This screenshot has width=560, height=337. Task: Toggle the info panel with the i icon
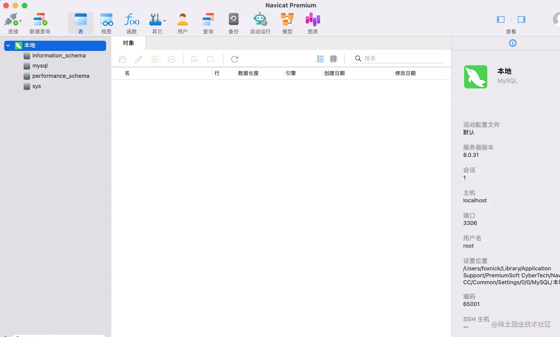click(x=512, y=43)
